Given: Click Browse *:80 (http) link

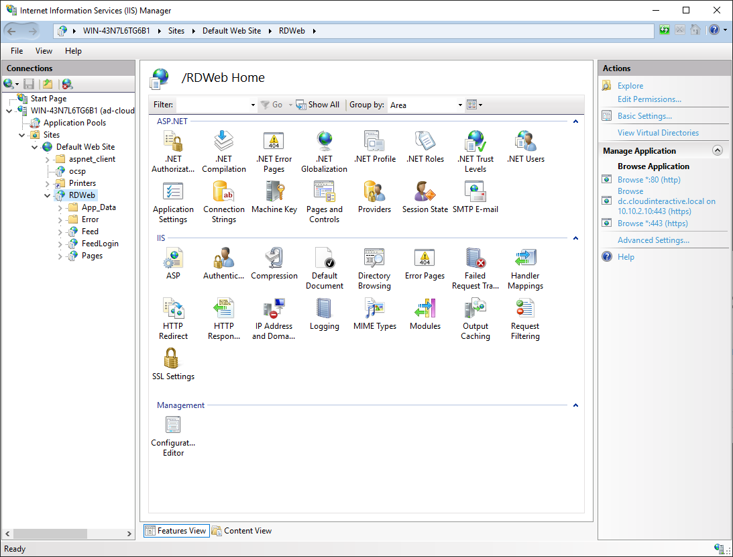Looking at the screenshot, I should pos(649,180).
